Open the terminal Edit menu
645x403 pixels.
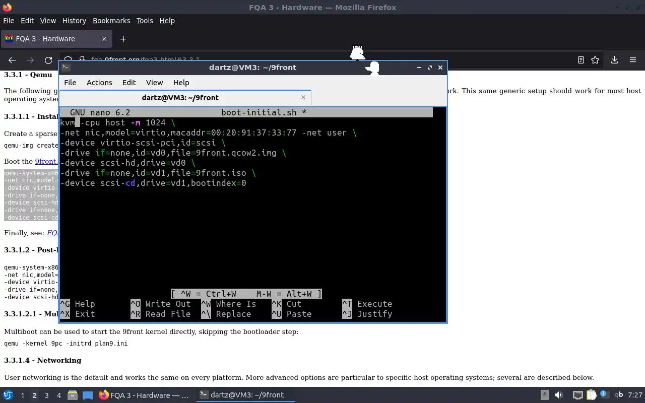(x=129, y=83)
